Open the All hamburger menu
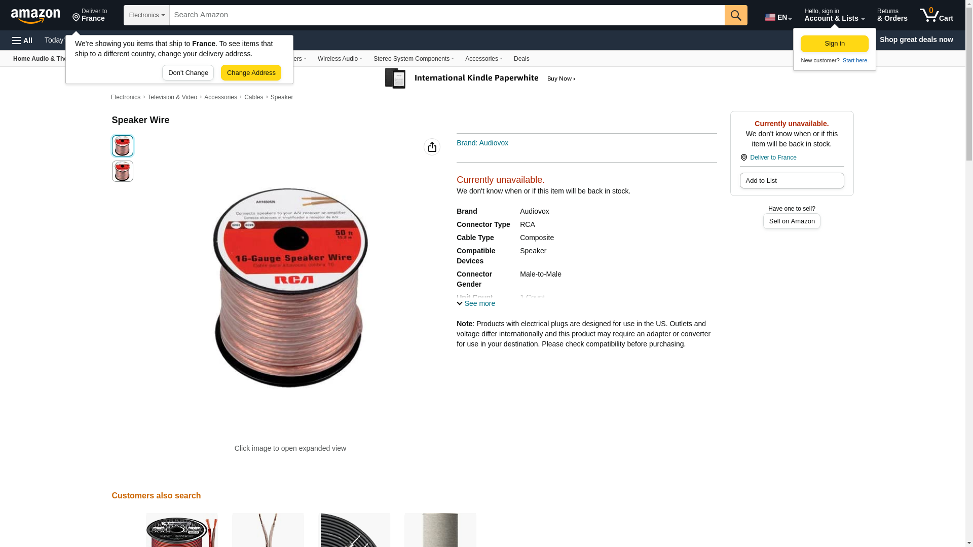Image resolution: width=973 pixels, height=547 pixels. click(22, 40)
